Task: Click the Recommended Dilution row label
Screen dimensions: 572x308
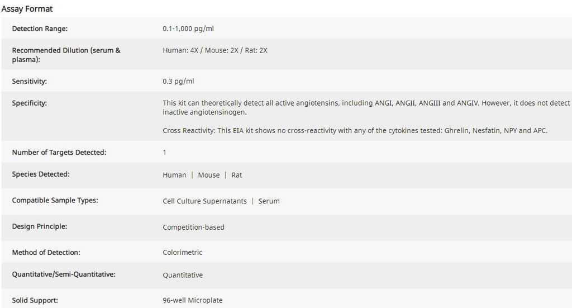Action: pyautogui.click(x=66, y=54)
